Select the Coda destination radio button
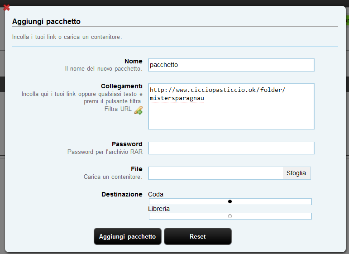 (230, 201)
